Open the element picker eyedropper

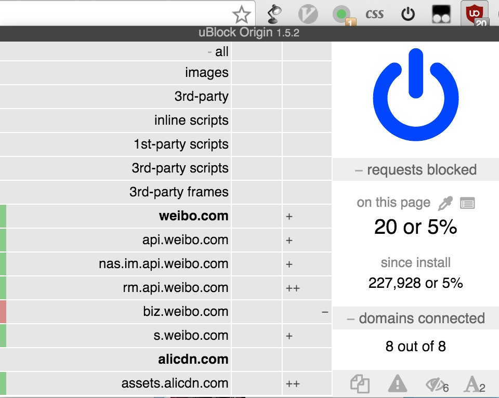(x=445, y=203)
